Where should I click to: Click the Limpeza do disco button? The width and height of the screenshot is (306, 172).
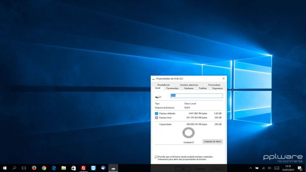[x=212, y=141]
